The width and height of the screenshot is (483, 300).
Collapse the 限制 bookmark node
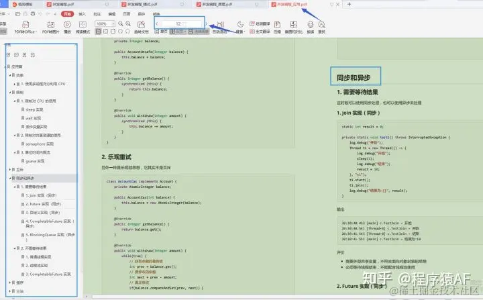tap(10, 93)
